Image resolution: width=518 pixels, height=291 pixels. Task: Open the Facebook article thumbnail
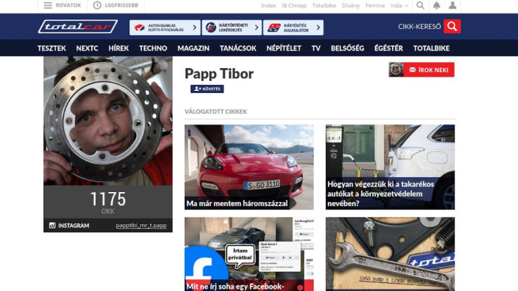249,254
